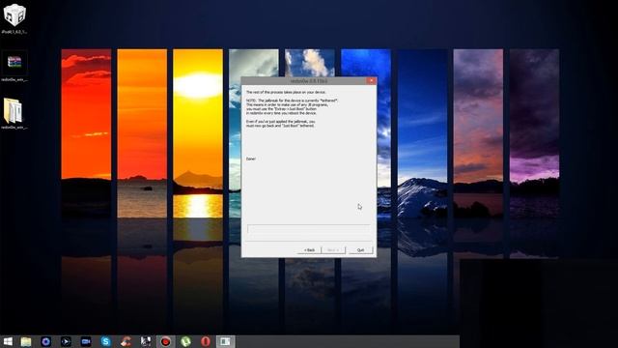Open uTorrent from the taskbar

pyautogui.click(x=185, y=341)
